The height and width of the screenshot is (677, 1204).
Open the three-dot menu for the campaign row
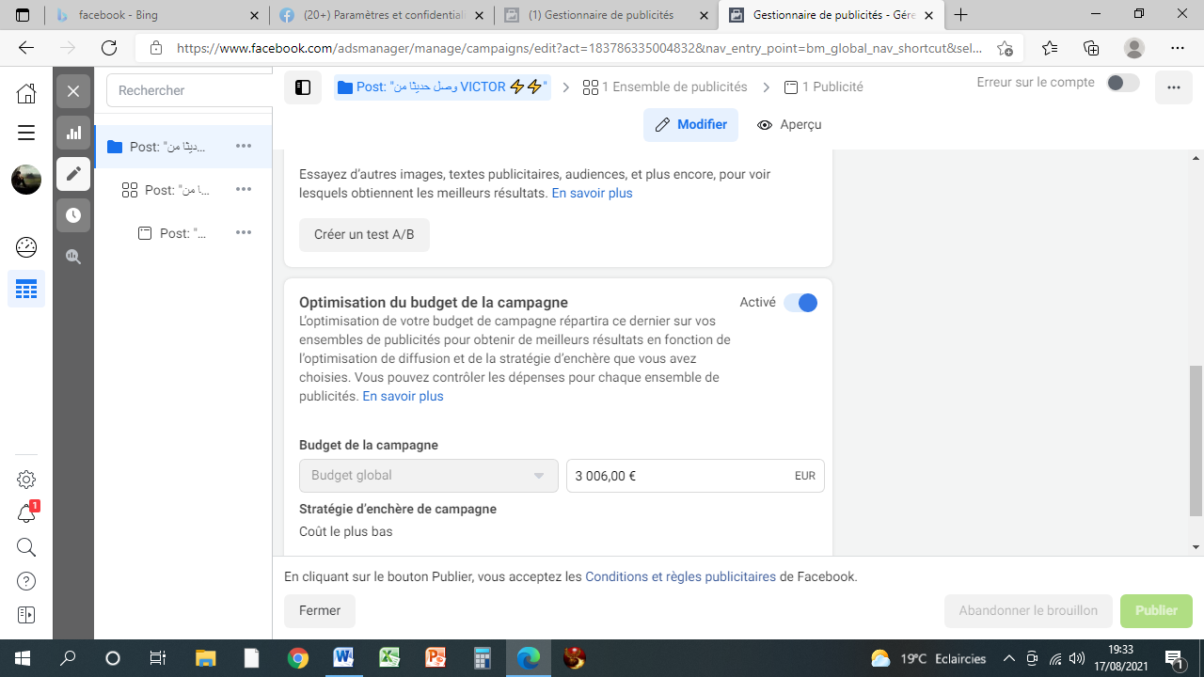tap(244, 146)
